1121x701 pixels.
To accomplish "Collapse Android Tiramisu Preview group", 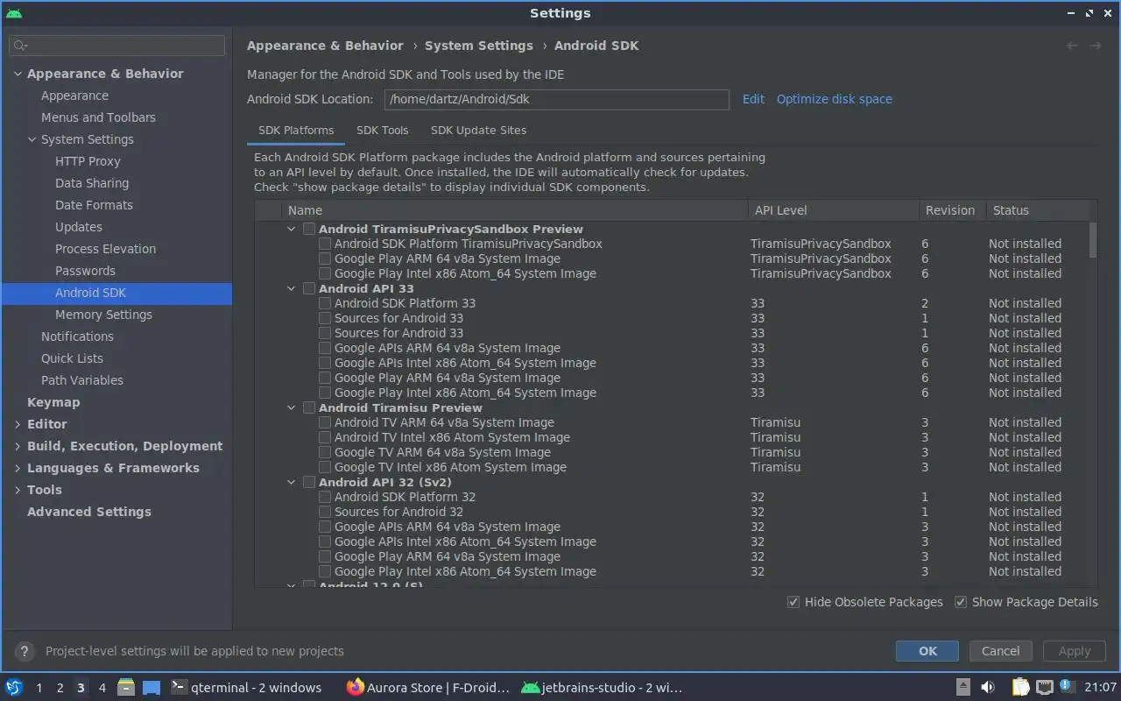I will pos(292,407).
